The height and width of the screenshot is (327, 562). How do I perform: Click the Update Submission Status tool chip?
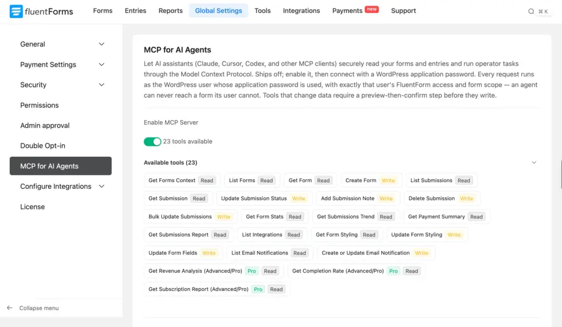point(264,199)
